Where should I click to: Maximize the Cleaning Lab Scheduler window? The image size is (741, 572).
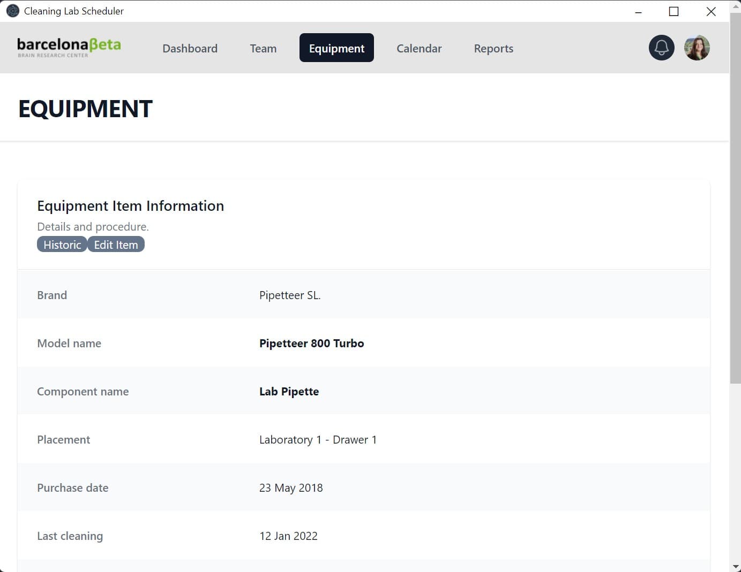click(x=674, y=11)
